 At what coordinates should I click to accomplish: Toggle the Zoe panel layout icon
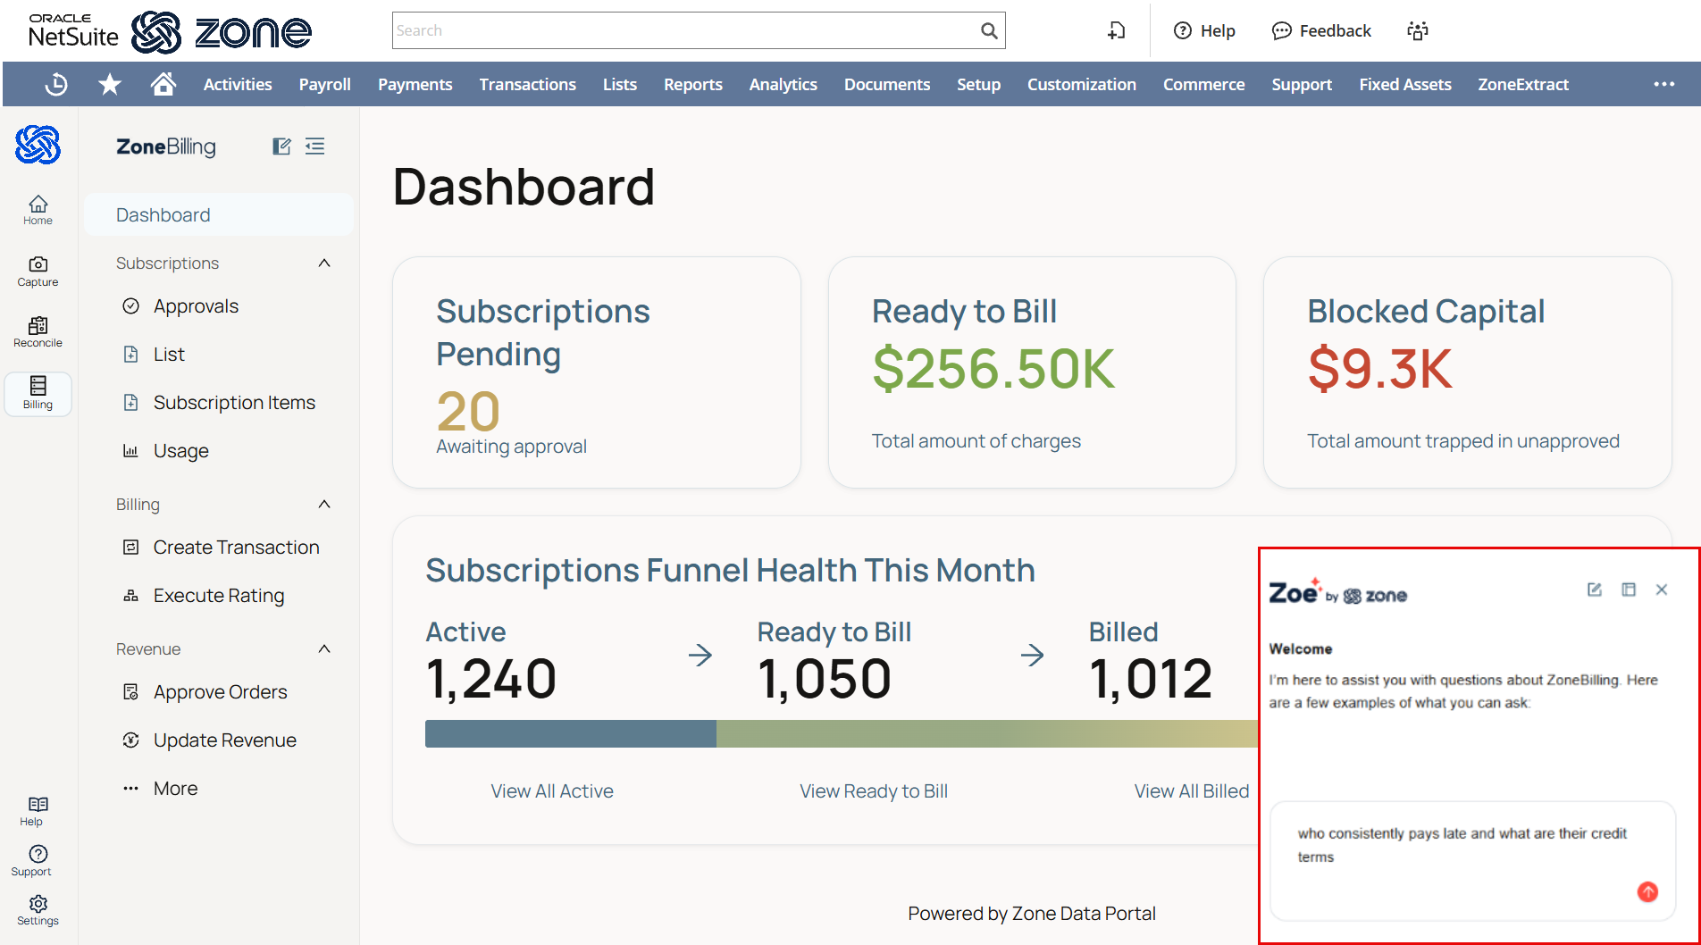[x=1629, y=590]
